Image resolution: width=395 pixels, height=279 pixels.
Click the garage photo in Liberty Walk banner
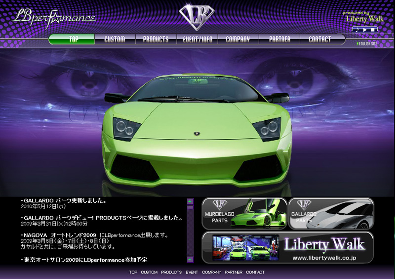[245, 248]
